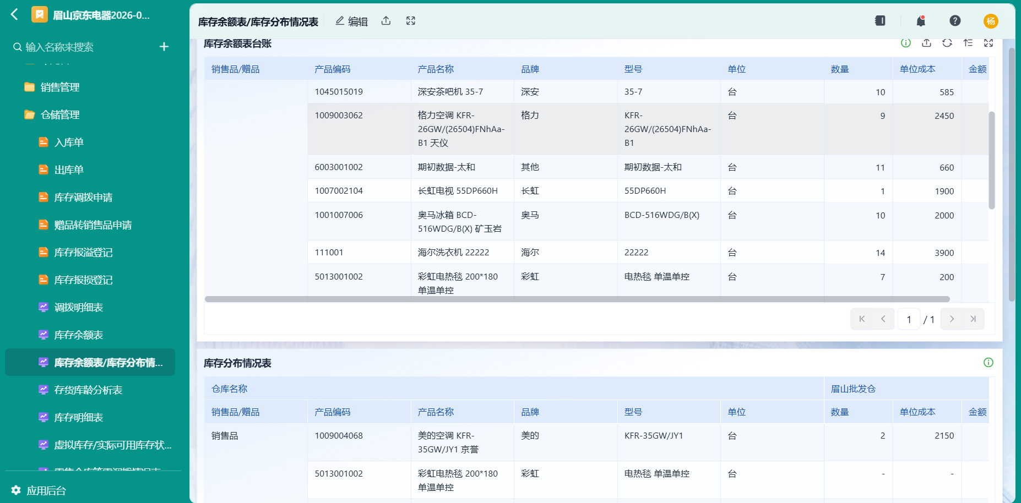Go to first page of 台账 table
Image resolution: width=1021 pixels, height=503 pixels.
click(x=862, y=319)
